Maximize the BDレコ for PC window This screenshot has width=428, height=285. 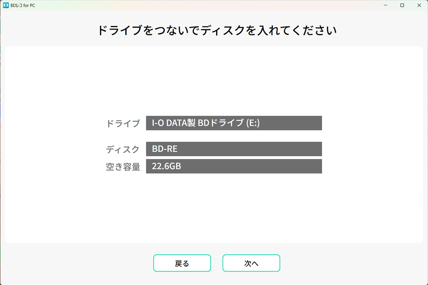(x=401, y=5)
